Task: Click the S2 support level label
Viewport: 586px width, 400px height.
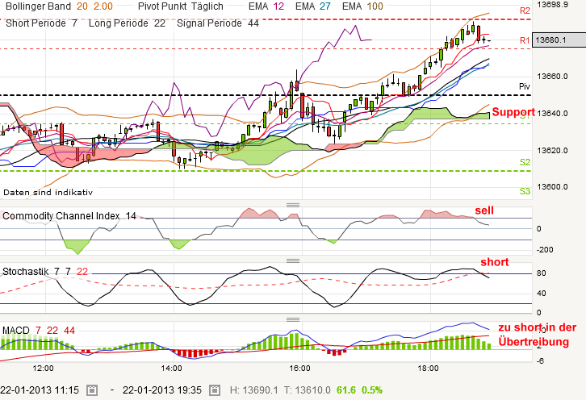Action: coord(525,162)
